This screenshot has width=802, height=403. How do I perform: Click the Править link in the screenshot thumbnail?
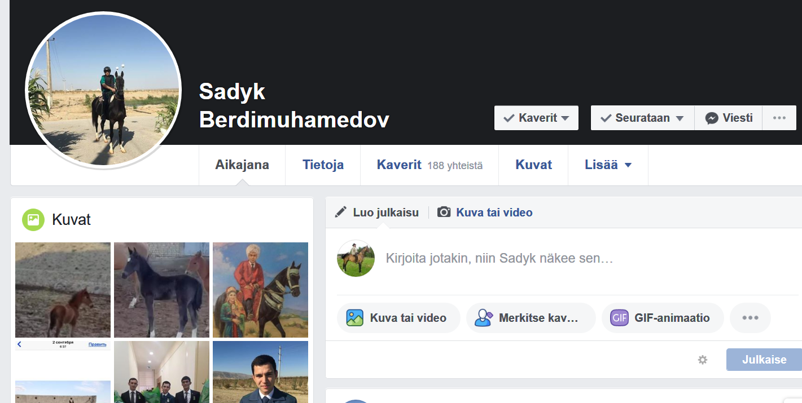(x=97, y=344)
